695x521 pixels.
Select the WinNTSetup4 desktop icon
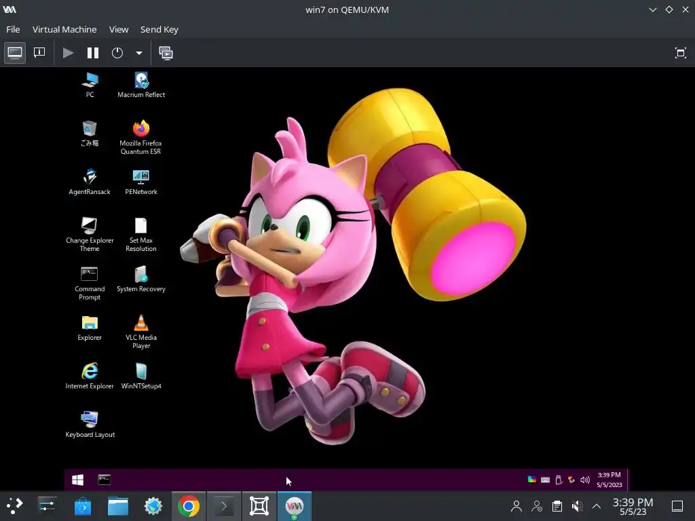coord(141,376)
